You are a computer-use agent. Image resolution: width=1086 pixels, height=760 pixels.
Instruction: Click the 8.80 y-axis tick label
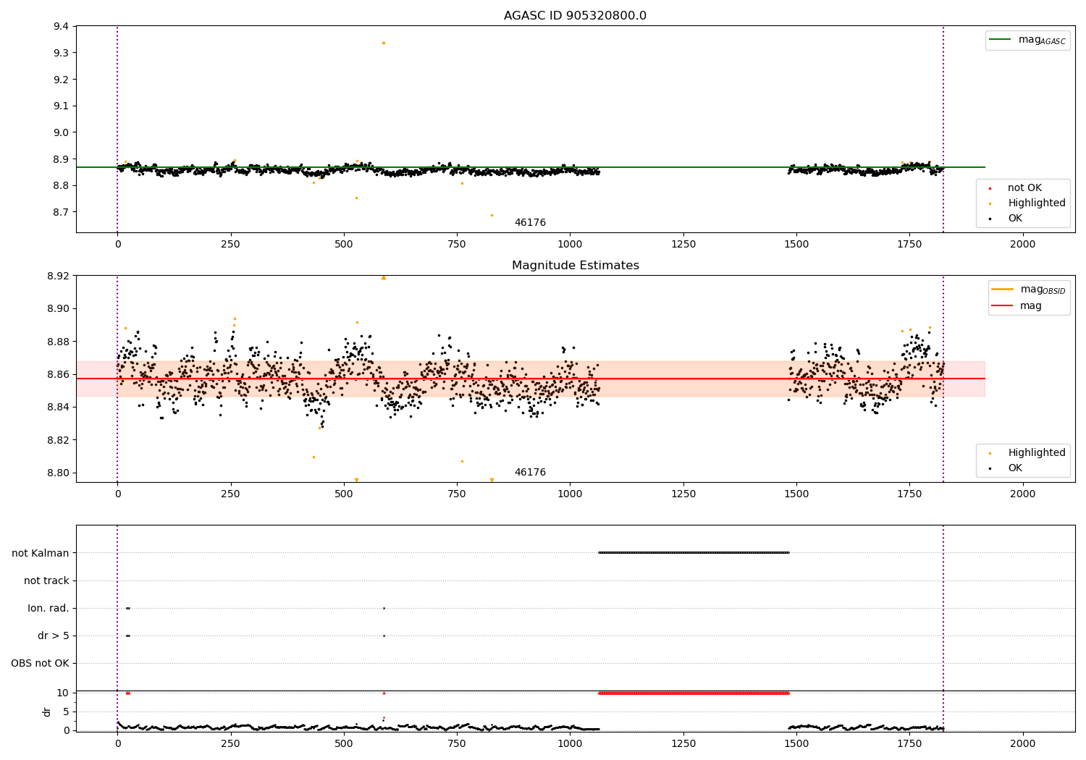(x=59, y=473)
